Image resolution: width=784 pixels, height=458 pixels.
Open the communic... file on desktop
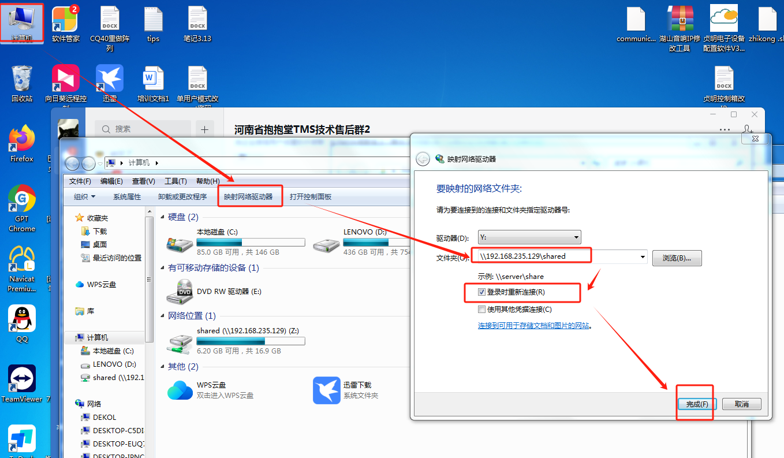[636, 24]
